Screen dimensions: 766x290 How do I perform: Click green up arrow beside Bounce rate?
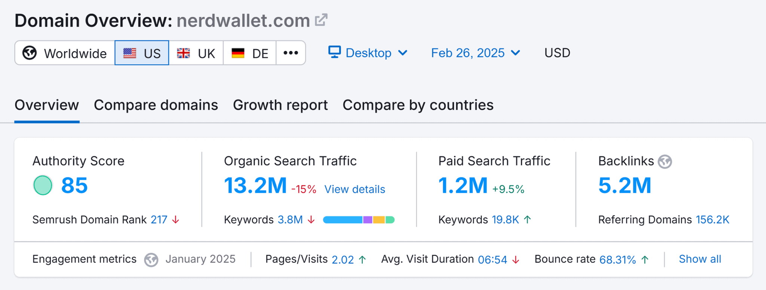tap(645, 259)
